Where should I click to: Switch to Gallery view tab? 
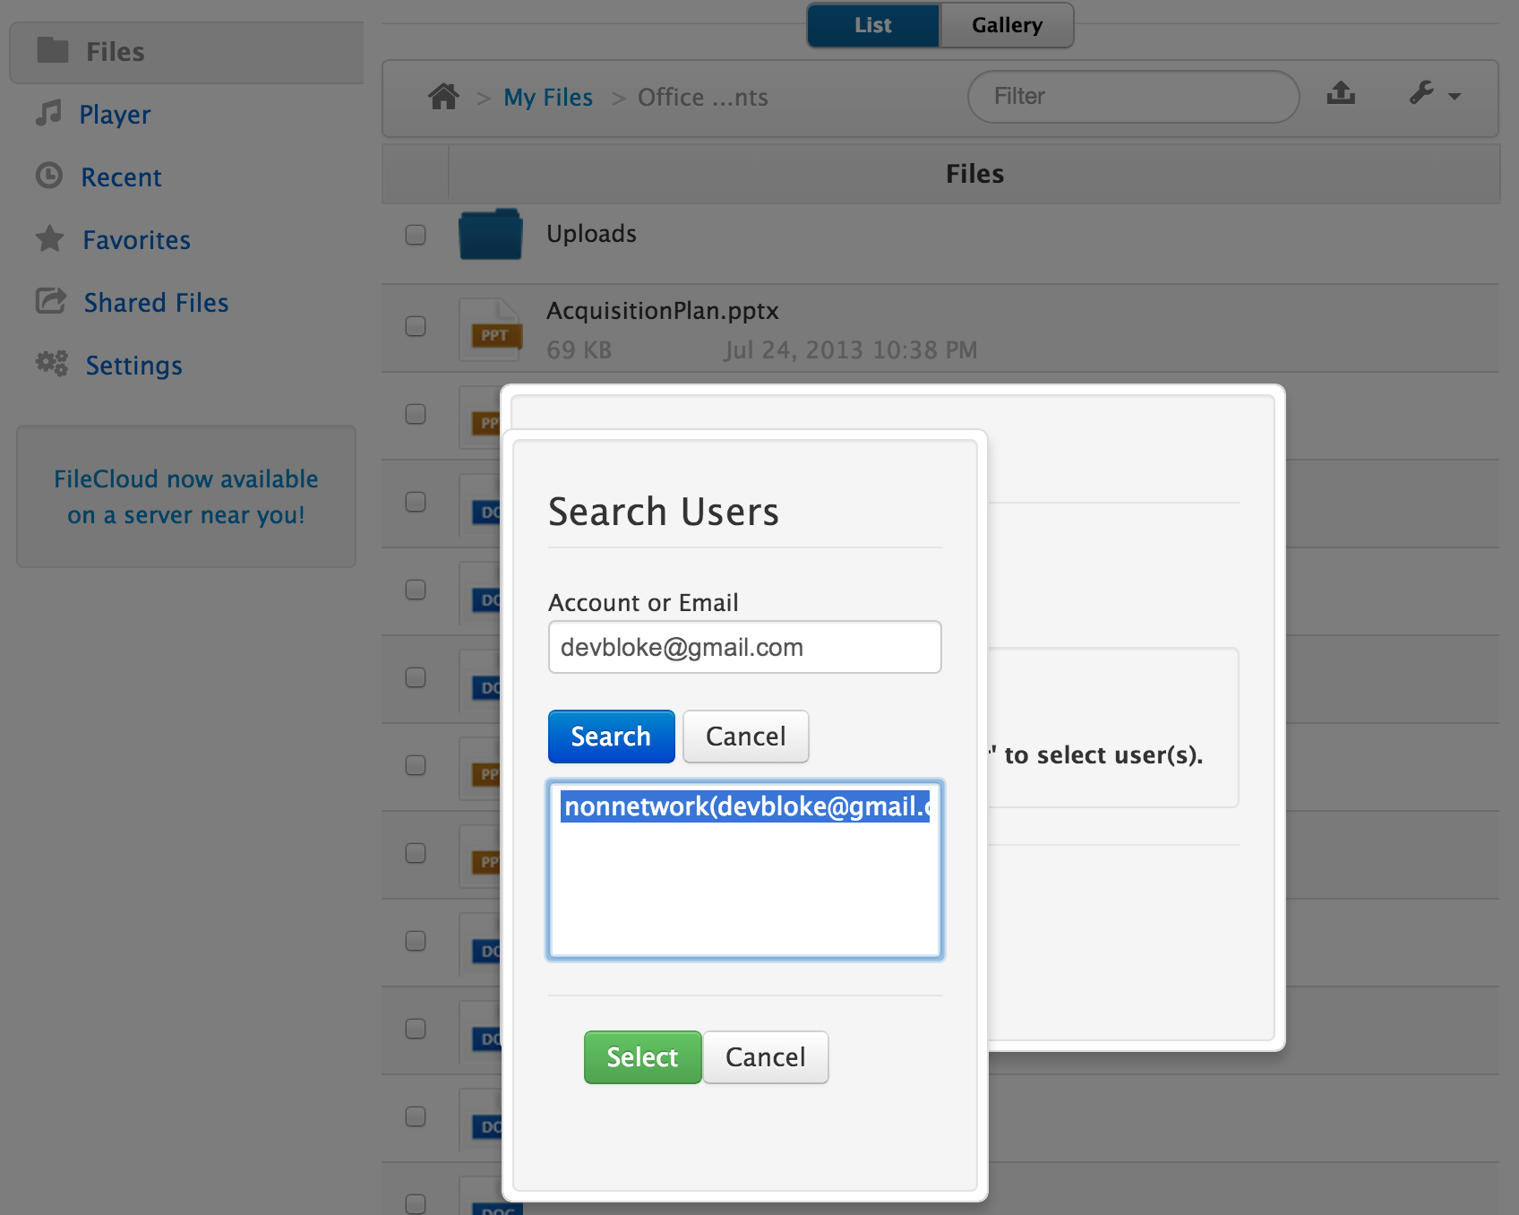(x=1007, y=25)
